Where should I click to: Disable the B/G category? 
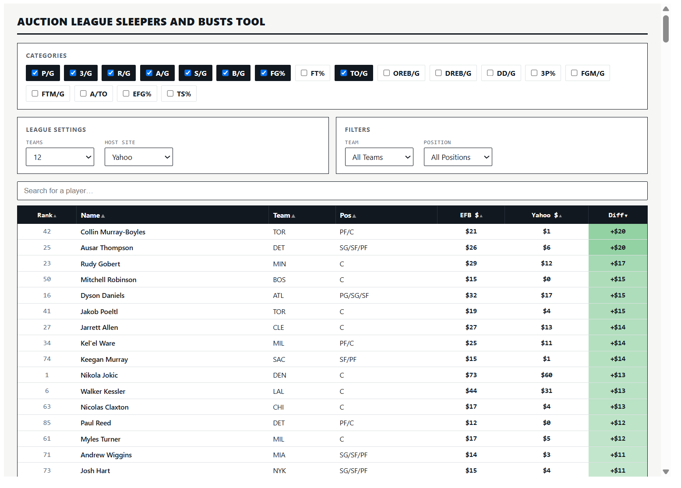(x=226, y=73)
